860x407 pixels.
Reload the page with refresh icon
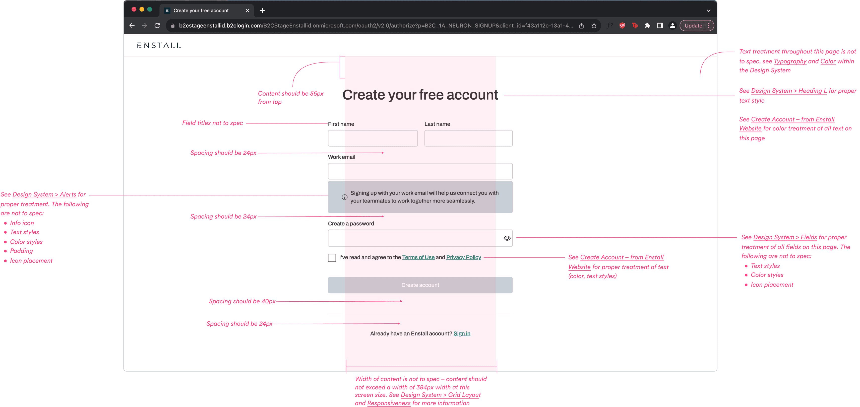157,26
